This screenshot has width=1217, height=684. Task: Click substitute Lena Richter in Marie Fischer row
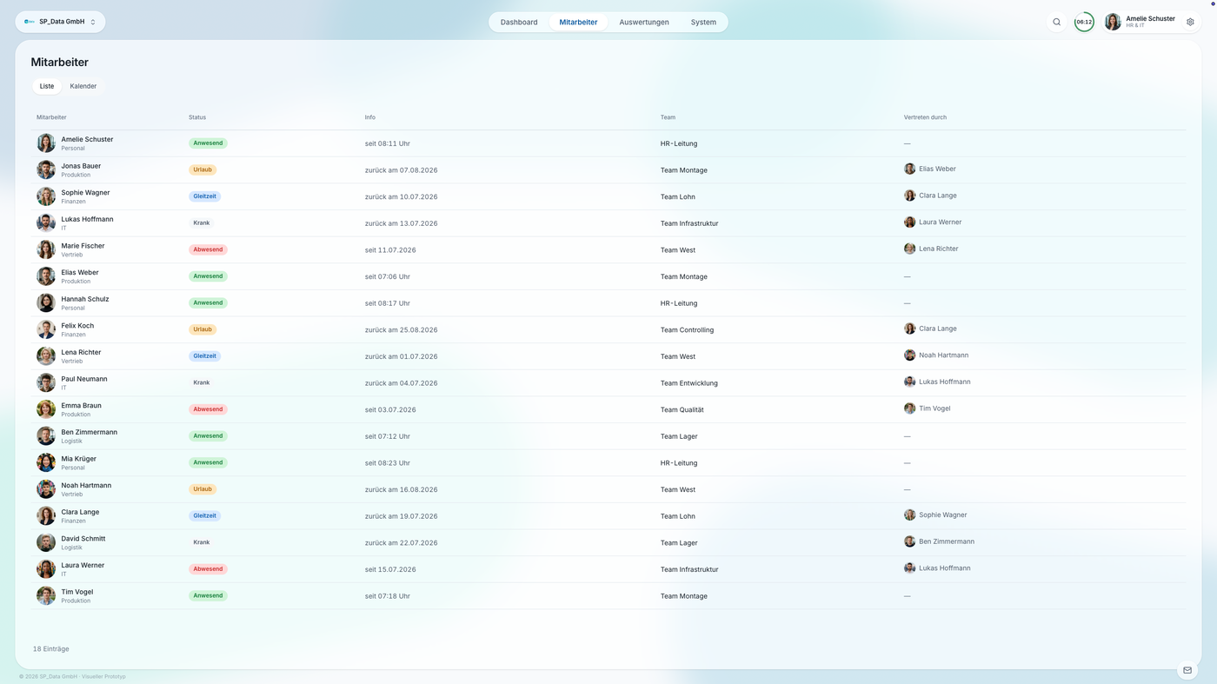coord(931,249)
